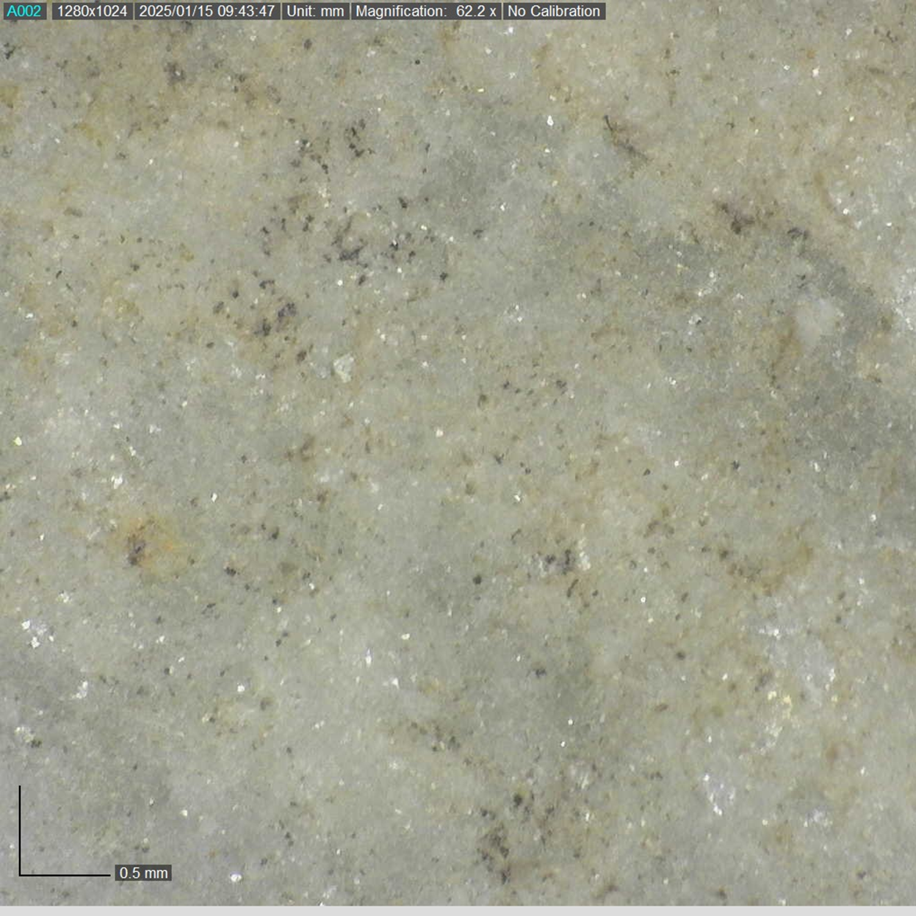
Task: Click the A002 image ID label
Action: (24, 11)
